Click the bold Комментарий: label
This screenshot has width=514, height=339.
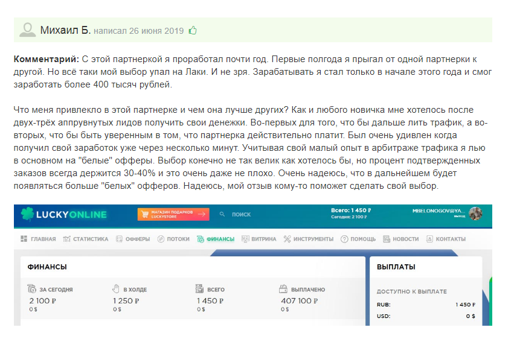point(47,59)
